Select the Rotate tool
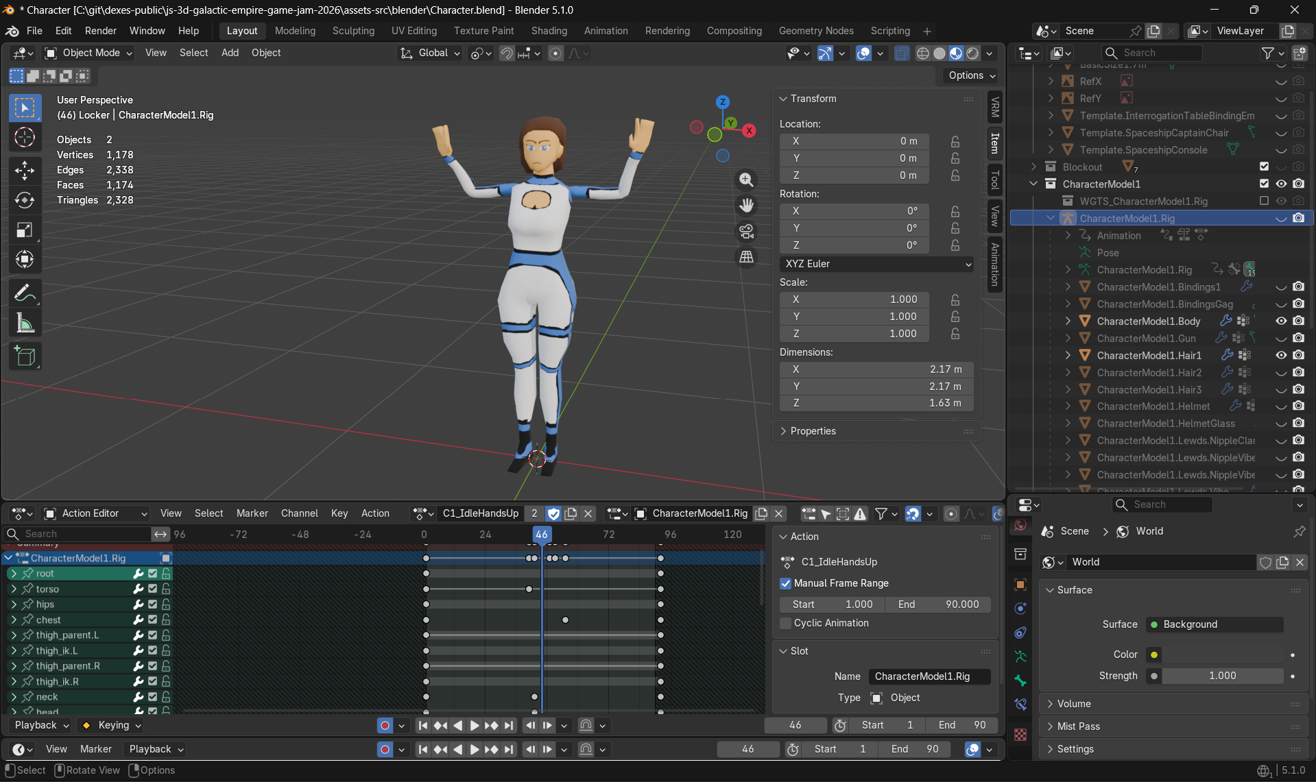1316x782 pixels. click(25, 201)
